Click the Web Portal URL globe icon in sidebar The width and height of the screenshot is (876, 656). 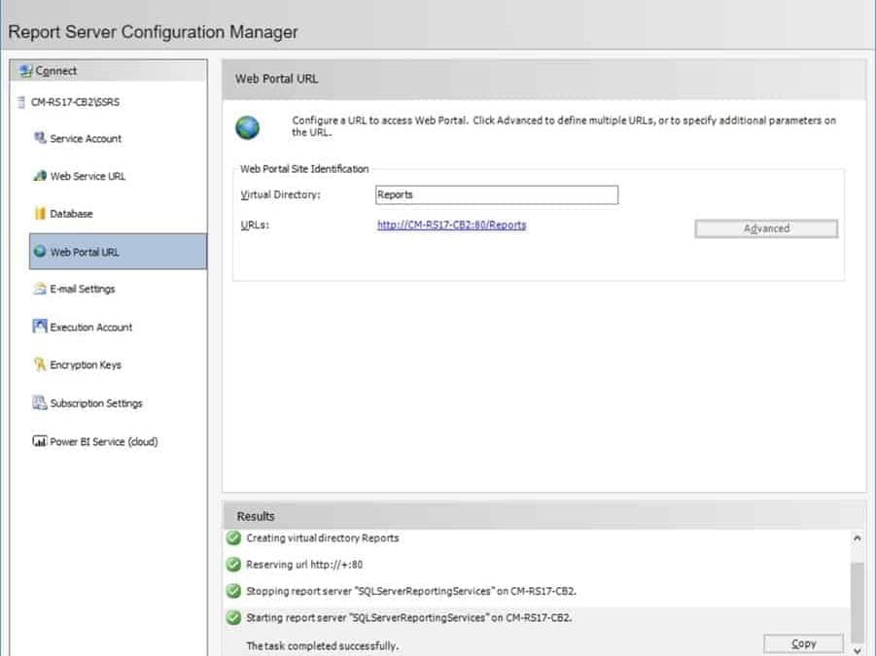40,252
